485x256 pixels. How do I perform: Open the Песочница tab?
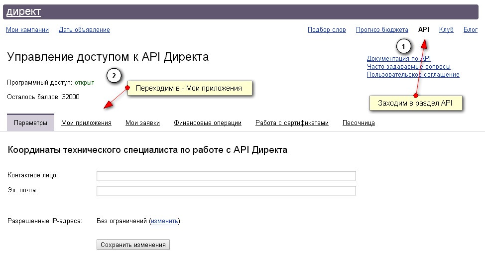359,123
